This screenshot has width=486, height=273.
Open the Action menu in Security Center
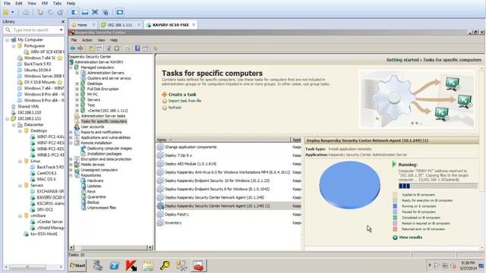pos(87,40)
